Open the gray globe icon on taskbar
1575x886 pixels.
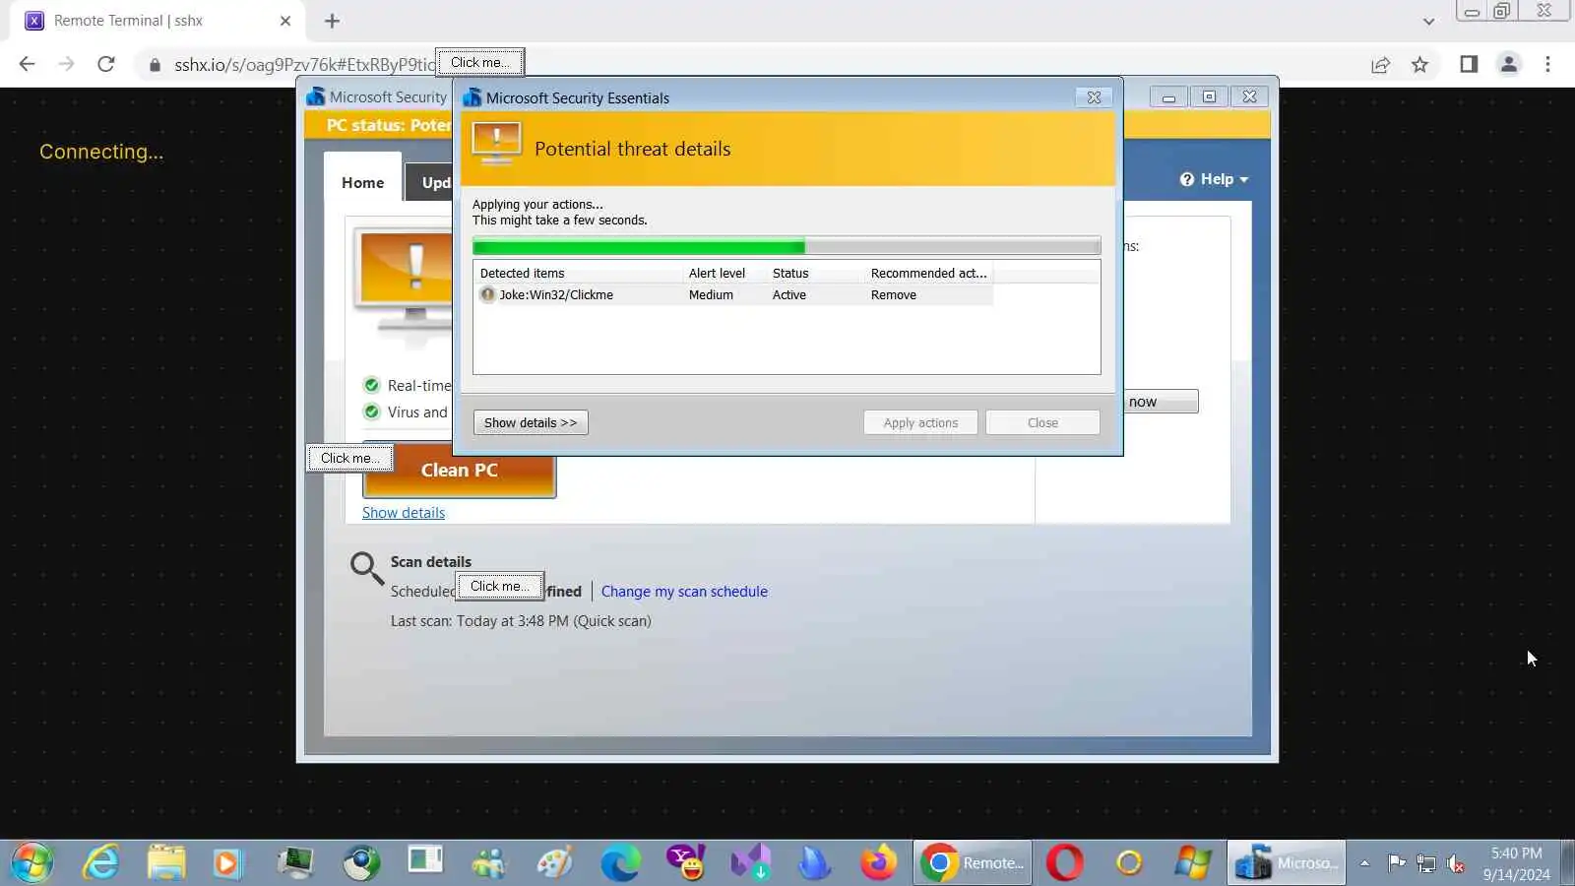361,863
